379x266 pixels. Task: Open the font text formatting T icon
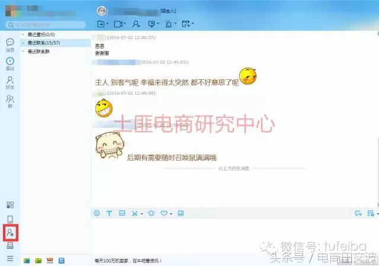pyautogui.click(x=109, y=213)
